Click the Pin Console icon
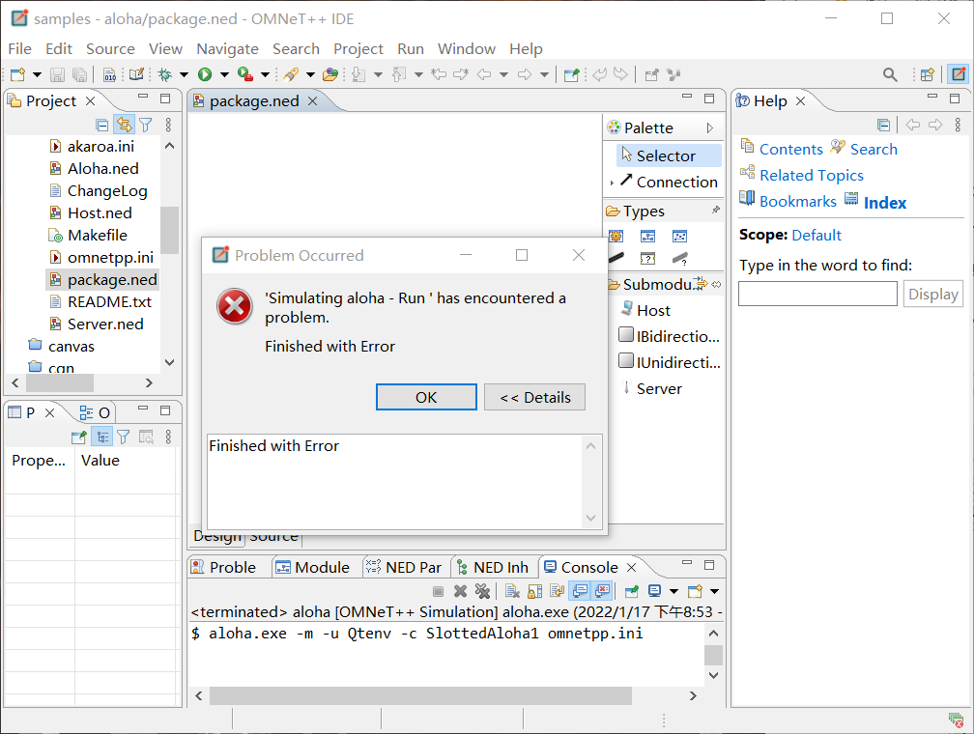 point(632,591)
